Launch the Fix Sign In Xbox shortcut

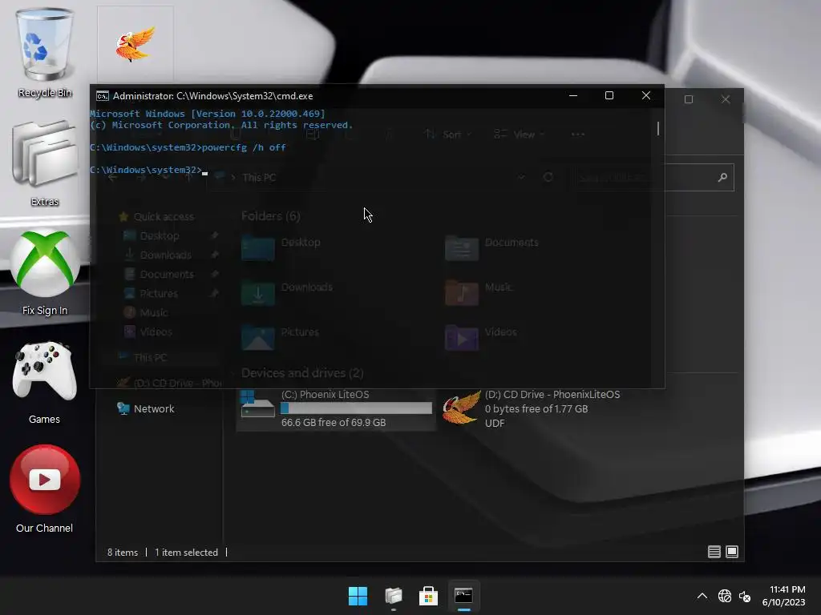[45, 272]
